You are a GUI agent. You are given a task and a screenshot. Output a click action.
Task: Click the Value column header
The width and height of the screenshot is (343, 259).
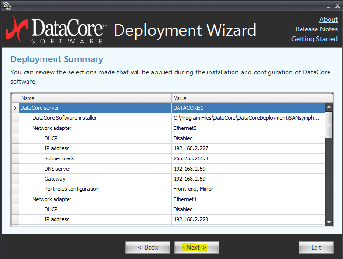tap(248, 98)
